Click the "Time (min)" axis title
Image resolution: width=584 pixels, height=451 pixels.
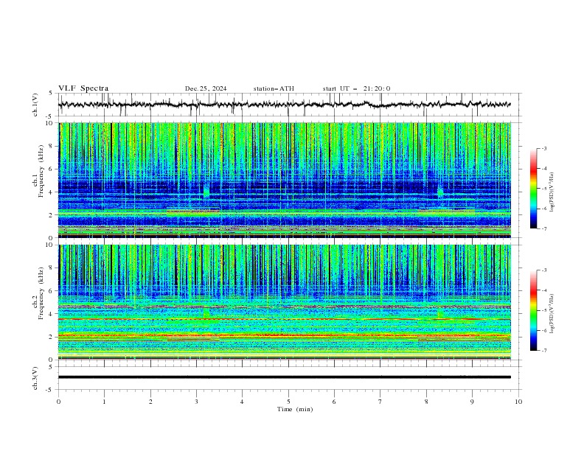[295, 409]
